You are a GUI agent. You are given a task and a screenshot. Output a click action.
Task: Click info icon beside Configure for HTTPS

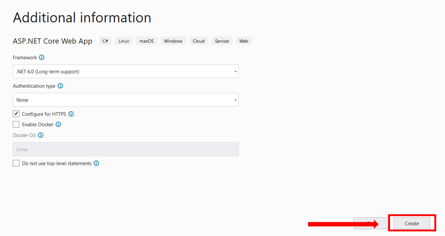click(x=71, y=114)
